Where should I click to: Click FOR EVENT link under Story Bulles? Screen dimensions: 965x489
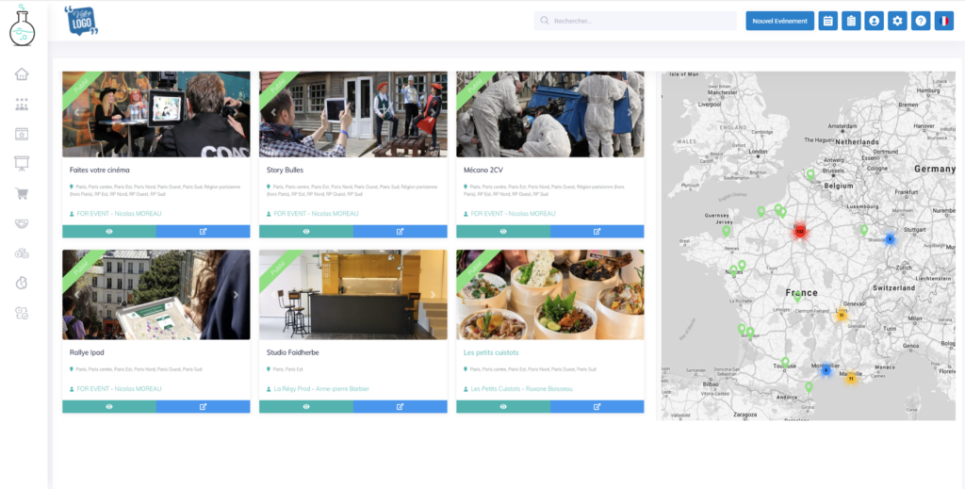pyautogui.click(x=316, y=214)
